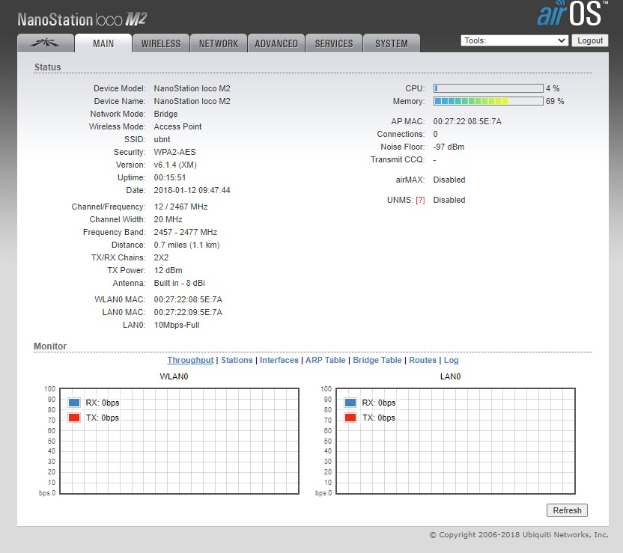This screenshot has width=623, height=553.
Task: Click the CPU usage progress bar
Action: tap(488, 88)
